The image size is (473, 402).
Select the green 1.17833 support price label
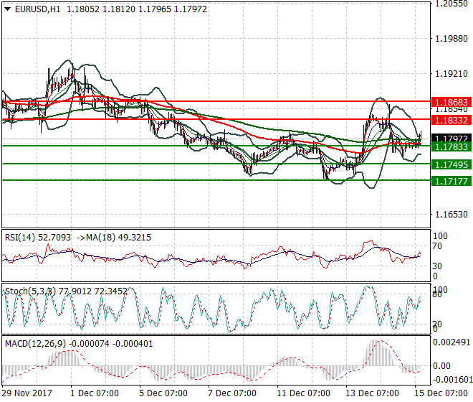point(451,147)
